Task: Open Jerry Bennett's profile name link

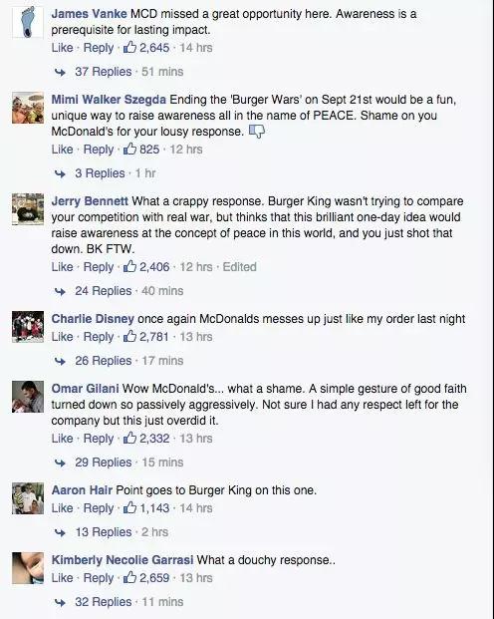Action: pyautogui.click(x=90, y=201)
